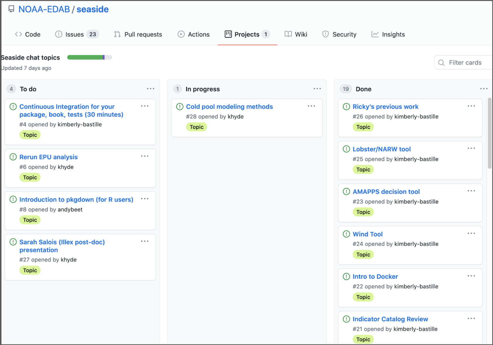The image size is (493, 345).
Task: Open card menu for Cold pool modeling methods
Action: click(x=311, y=106)
